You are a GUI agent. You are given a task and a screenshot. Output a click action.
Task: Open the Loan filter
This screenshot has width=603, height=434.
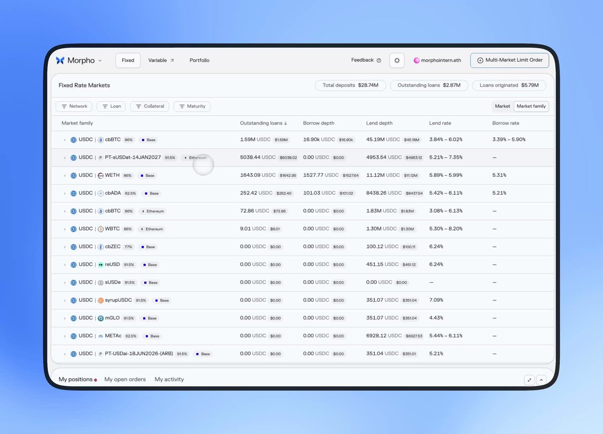(111, 106)
